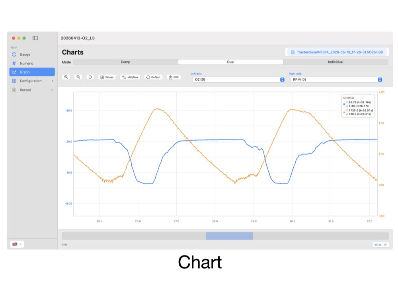The width and height of the screenshot is (398, 298).
Task: Click the zoom in magnifier icon
Action: [x=78, y=77]
